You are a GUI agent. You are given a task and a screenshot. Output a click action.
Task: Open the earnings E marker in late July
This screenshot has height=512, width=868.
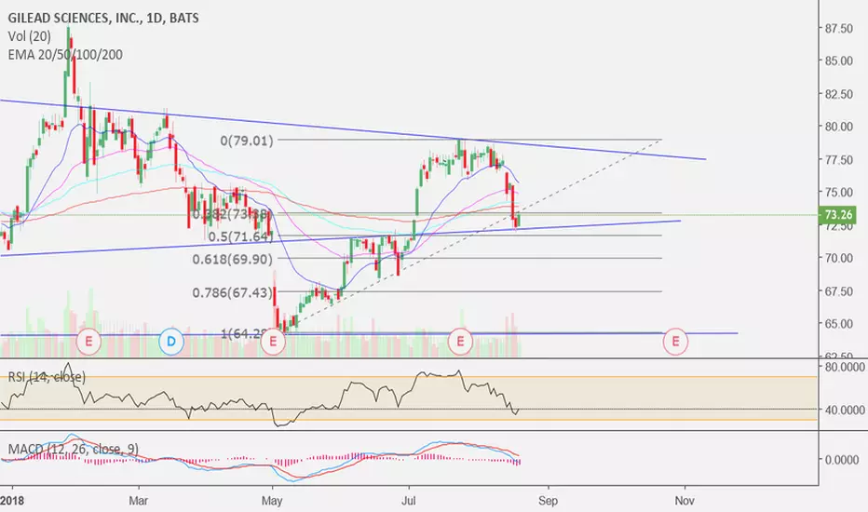[460, 342]
